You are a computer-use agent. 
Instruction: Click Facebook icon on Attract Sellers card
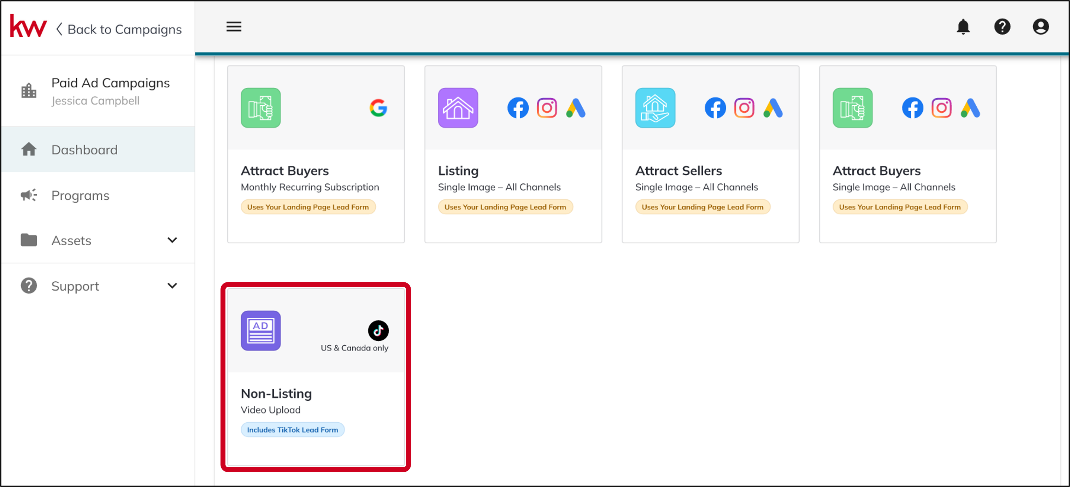pos(715,108)
